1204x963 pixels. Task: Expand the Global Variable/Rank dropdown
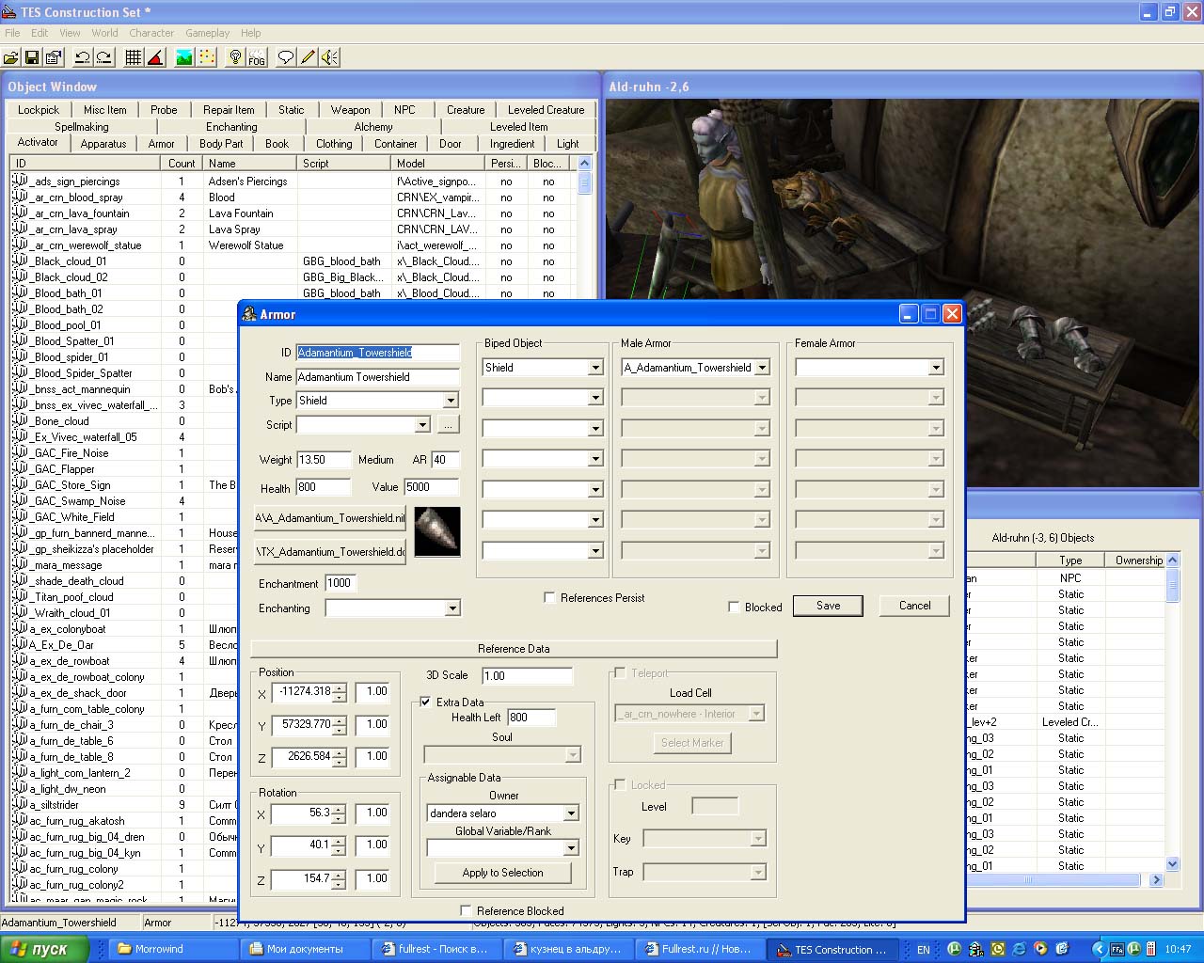tap(571, 848)
